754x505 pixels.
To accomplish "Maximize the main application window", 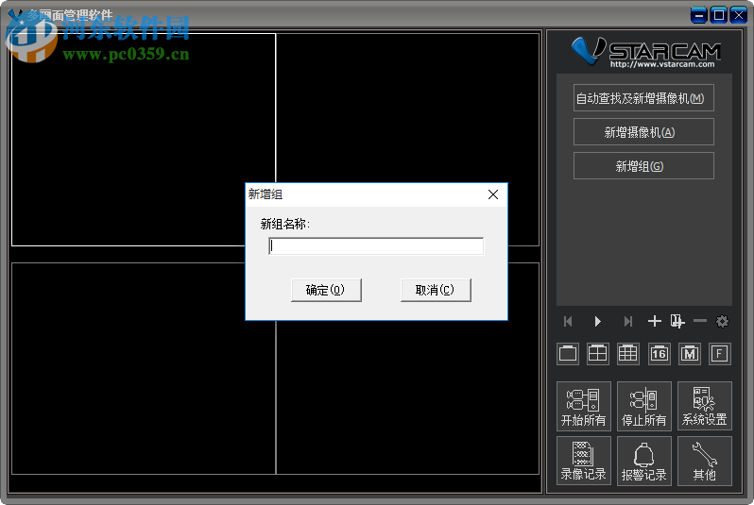I will [719, 15].
